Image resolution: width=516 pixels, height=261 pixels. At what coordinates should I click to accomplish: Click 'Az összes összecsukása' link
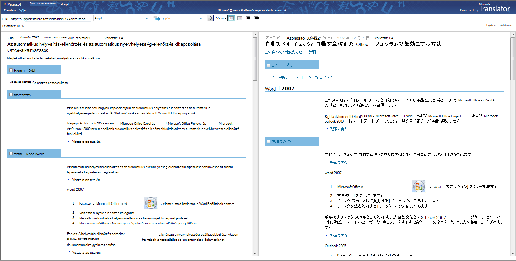50,83
